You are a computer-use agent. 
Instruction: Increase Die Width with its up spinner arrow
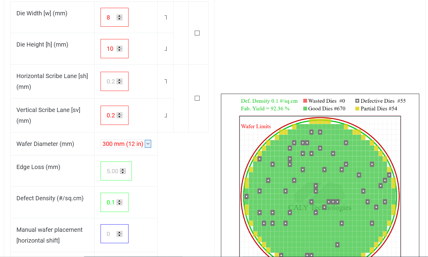pos(119,16)
